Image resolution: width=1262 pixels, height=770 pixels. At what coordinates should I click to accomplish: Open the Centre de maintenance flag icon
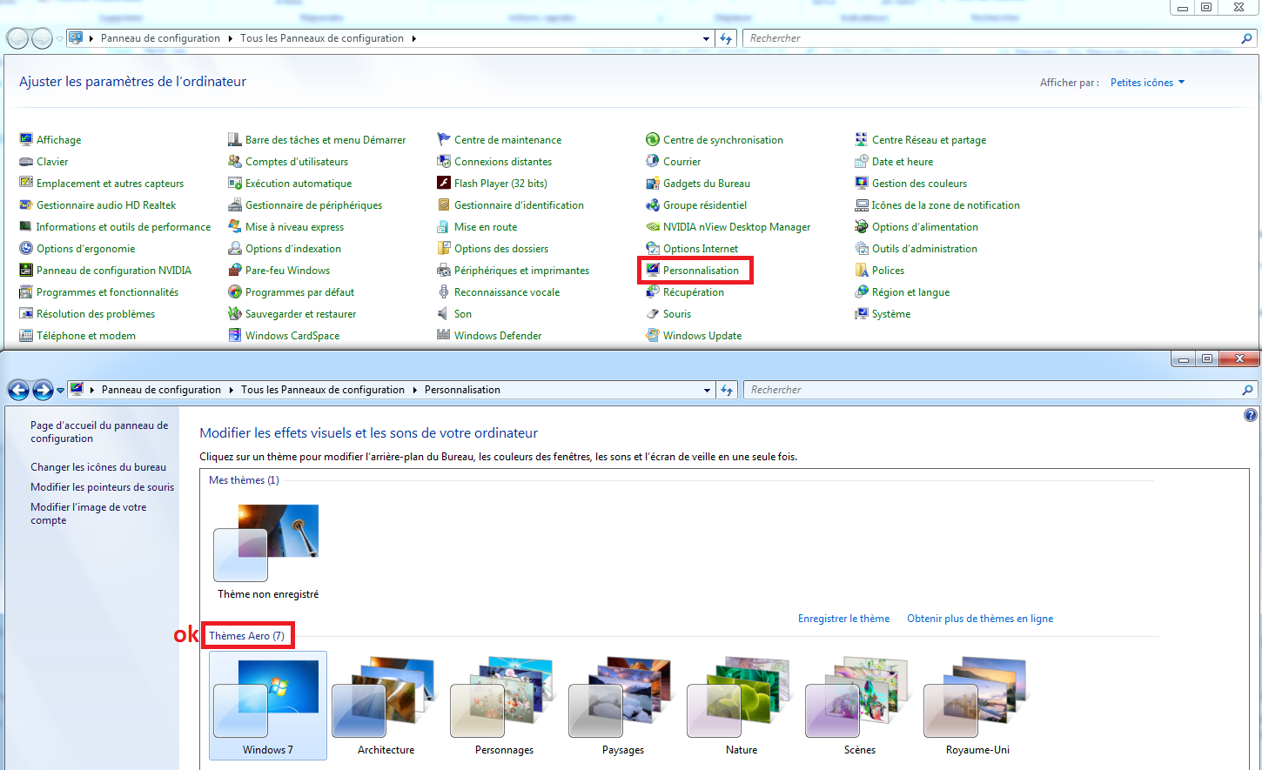click(444, 139)
